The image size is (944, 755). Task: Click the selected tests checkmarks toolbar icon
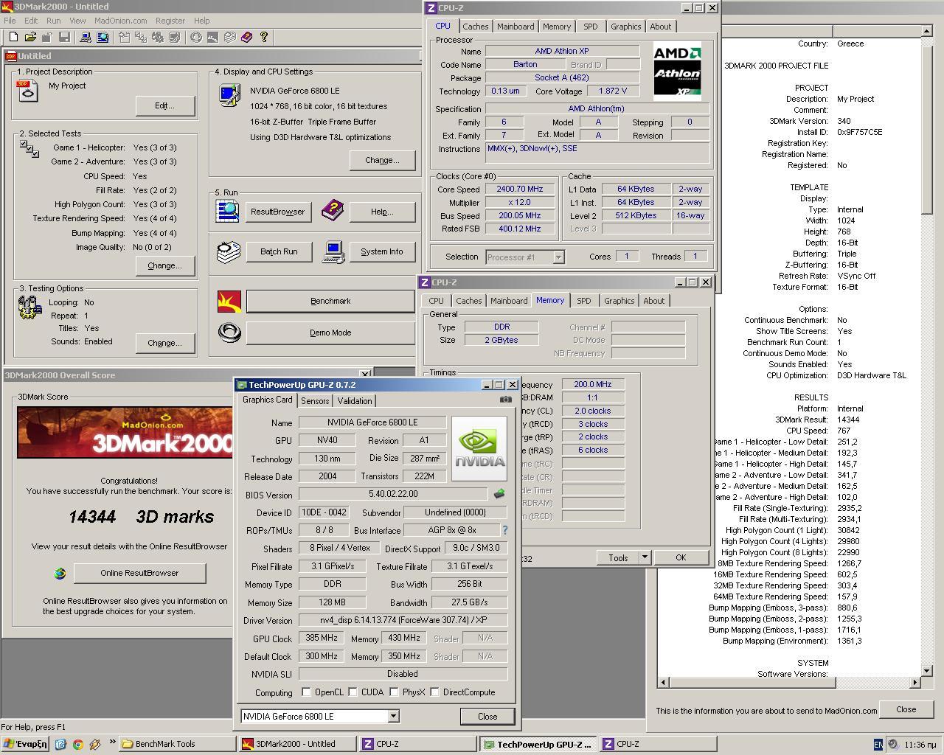click(x=140, y=37)
